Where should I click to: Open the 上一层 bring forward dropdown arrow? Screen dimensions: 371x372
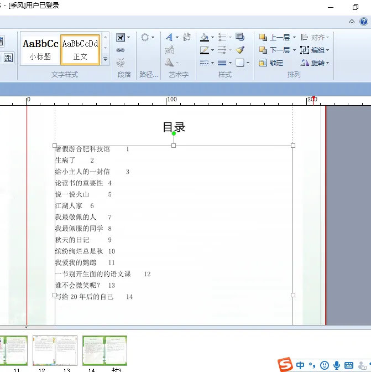294,38
